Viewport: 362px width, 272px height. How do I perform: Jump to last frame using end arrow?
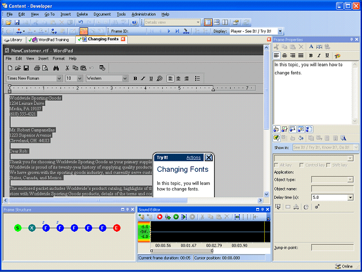[177, 31]
